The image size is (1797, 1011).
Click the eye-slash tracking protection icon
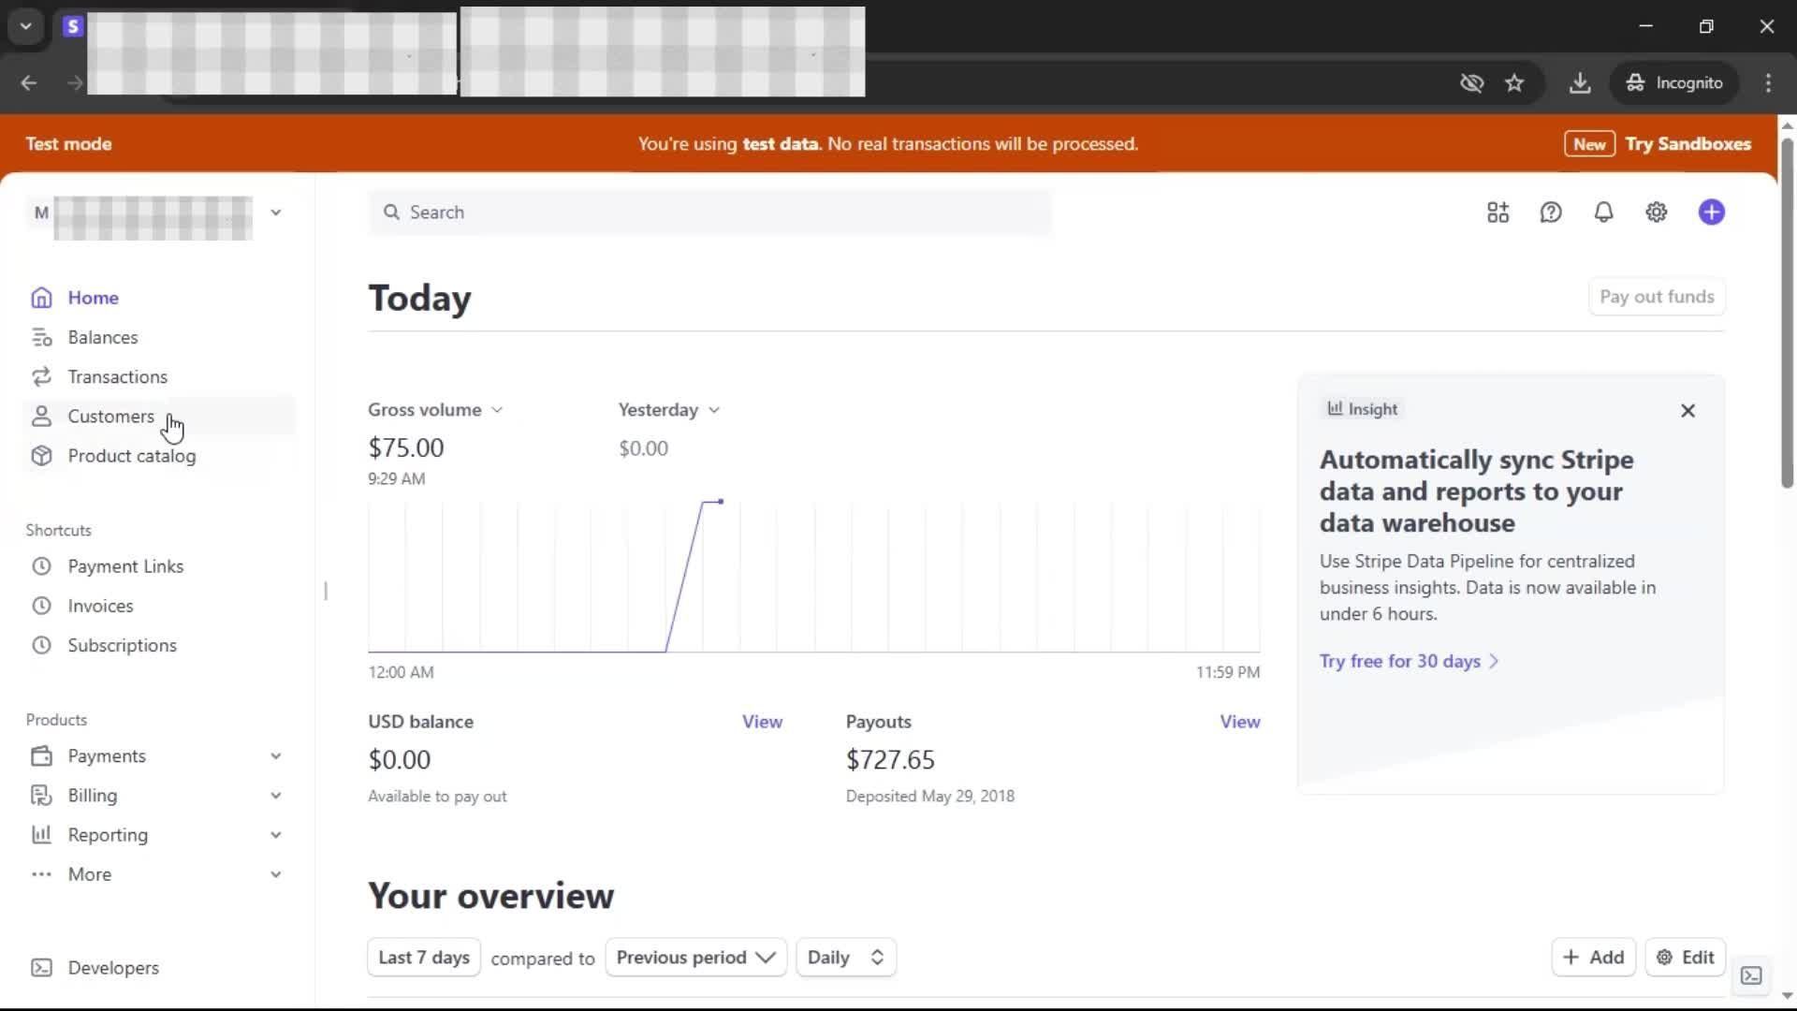tap(1471, 83)
